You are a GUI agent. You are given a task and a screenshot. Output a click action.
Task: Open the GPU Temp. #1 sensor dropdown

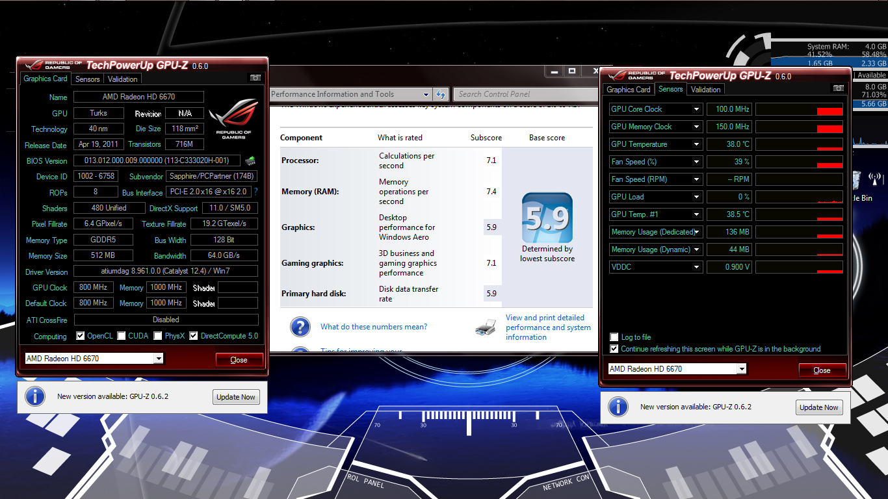(x=696, y=214)
